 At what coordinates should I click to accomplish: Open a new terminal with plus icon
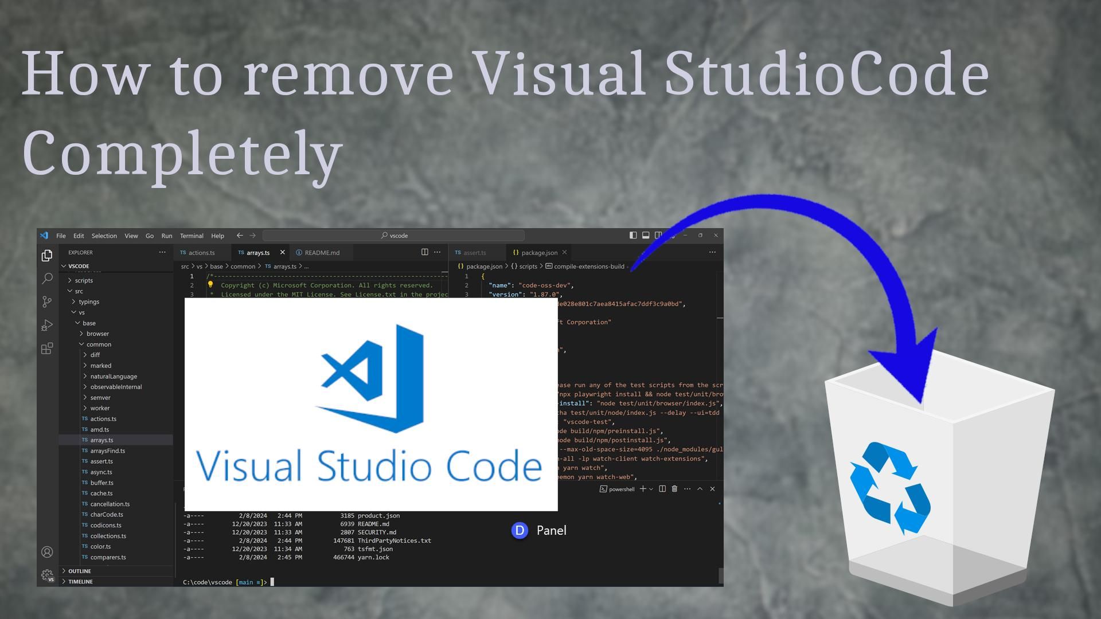click(642, 489)
